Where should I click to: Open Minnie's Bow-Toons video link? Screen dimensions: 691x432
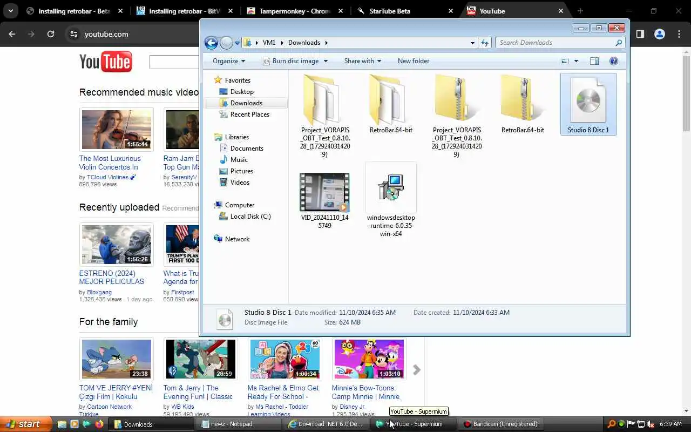click(365, 392)
